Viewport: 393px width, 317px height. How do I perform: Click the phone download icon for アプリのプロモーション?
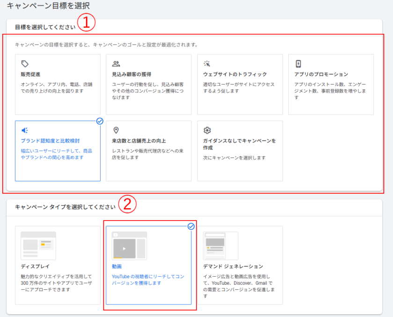298,64
